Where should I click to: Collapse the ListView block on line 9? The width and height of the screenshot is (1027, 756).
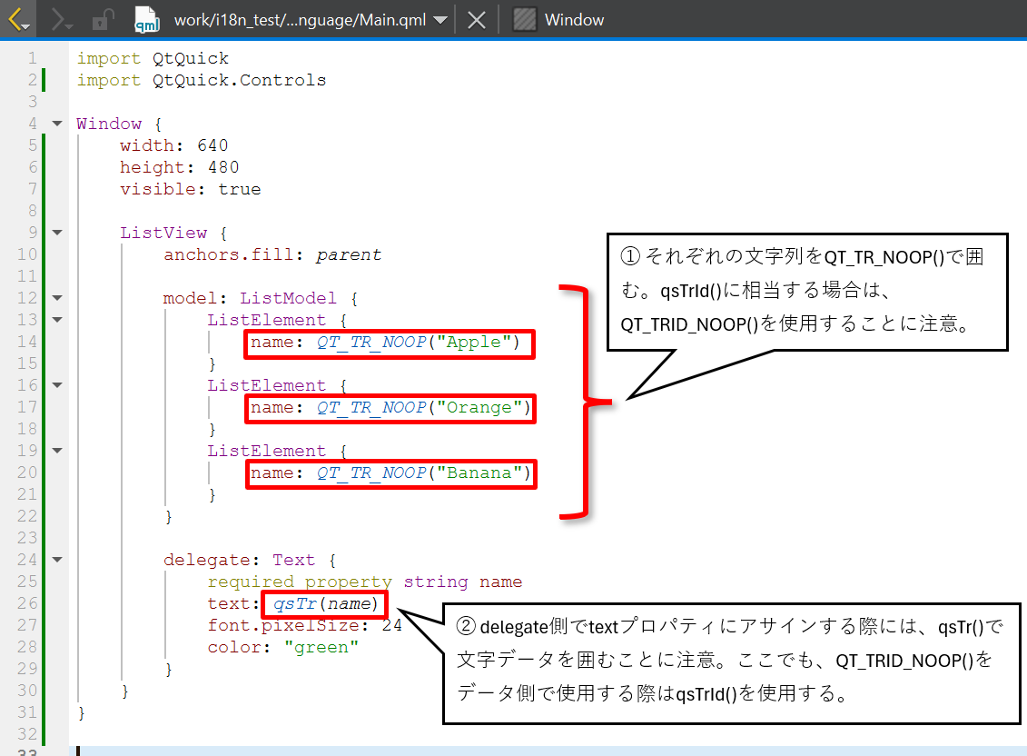click(x=57, y=233)
